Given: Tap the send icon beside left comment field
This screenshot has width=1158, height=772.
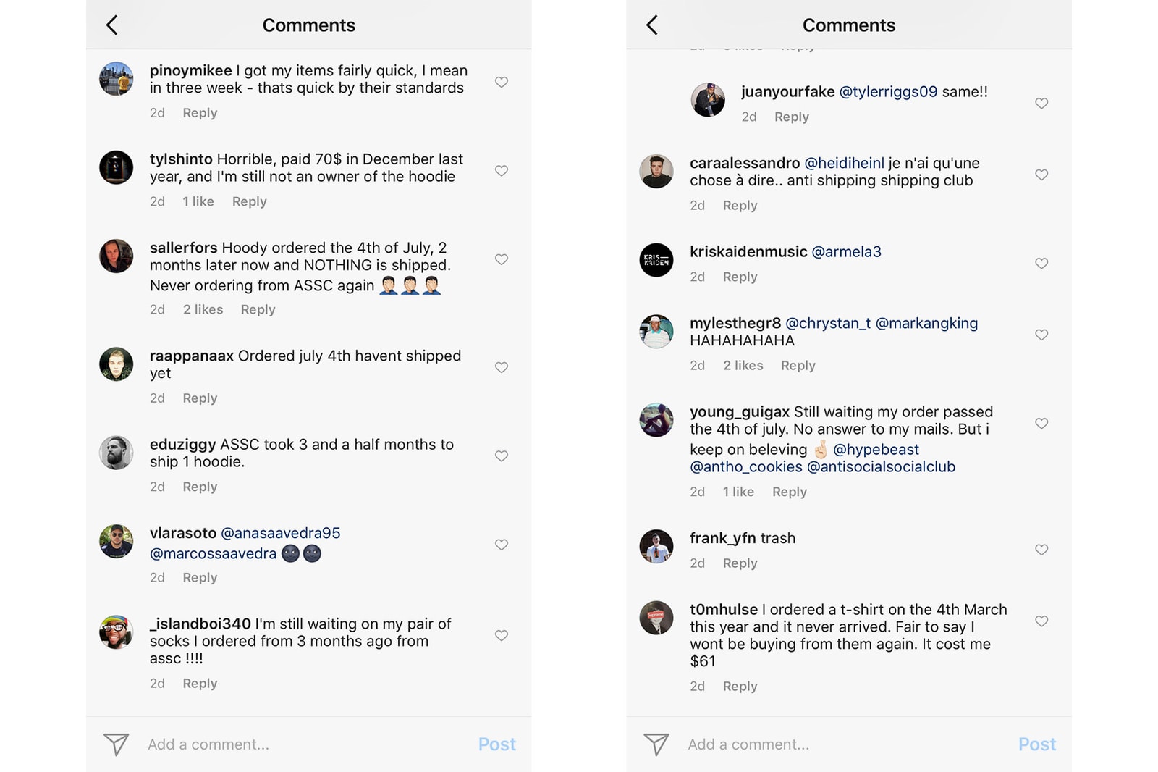Looking at the screenshot, I should pyautogui.click(x=116, y=744).
